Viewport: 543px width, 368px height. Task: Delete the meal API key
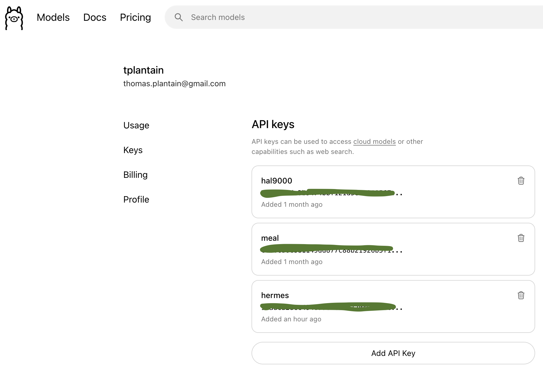pyautogui.click(x=521, y=238)
